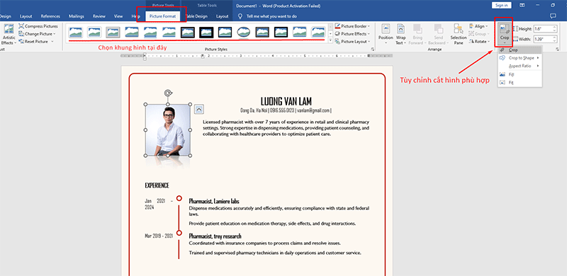Viewport: 567px width, 276px height.
Task: Select the portrait photo in resume
Action: (168, 130)
